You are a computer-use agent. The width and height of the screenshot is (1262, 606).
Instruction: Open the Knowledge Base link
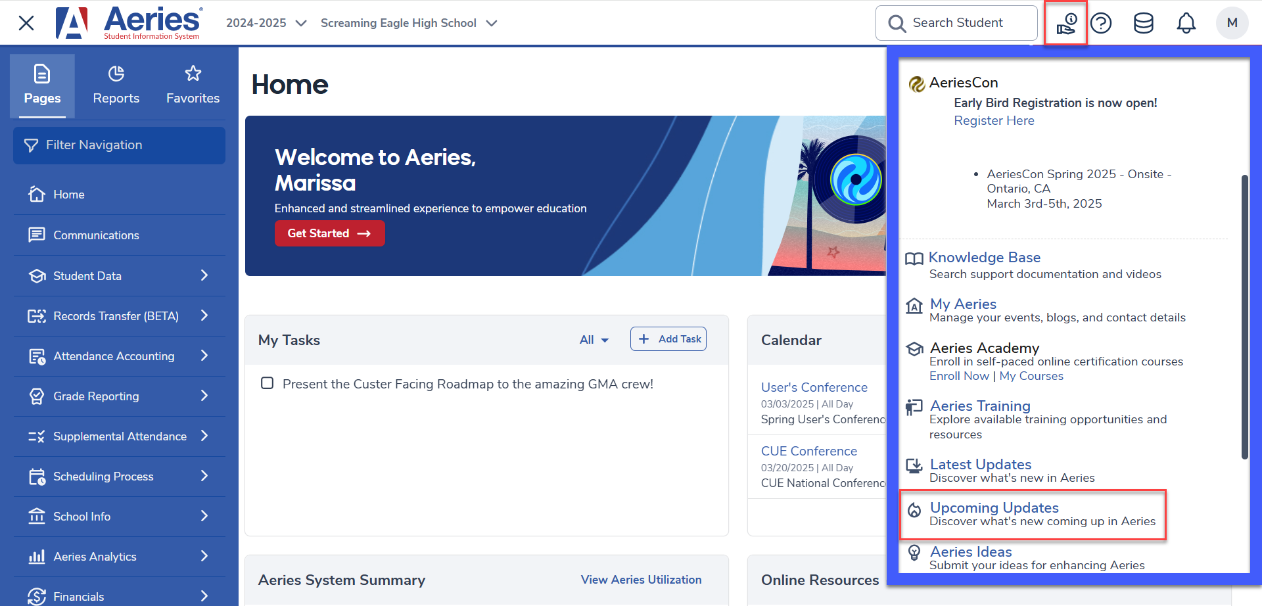[x=985, y=257]
